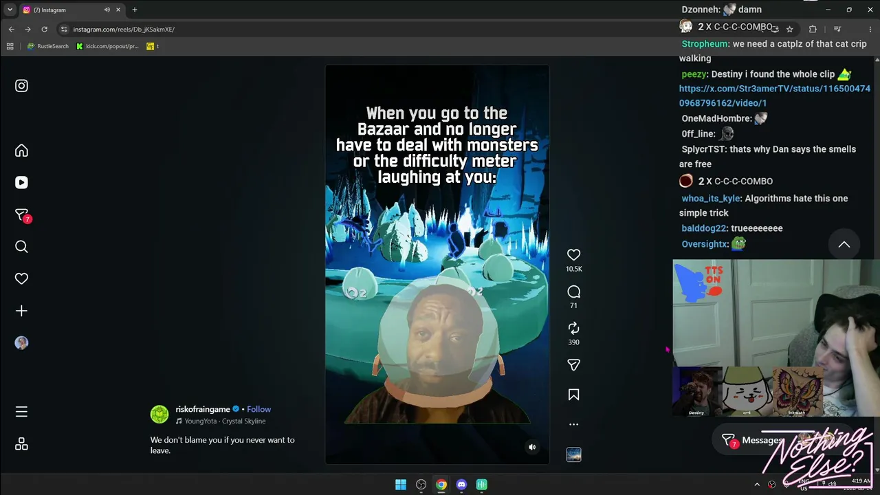This screenshot has width=880, height=495.
Task: Click username whoa_its_kyle in chat
Action: click(711, 198)
